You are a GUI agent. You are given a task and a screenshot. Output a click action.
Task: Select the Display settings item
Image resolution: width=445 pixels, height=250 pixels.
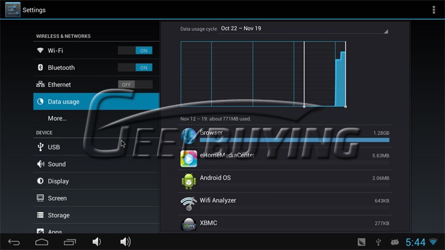point(96,181)
